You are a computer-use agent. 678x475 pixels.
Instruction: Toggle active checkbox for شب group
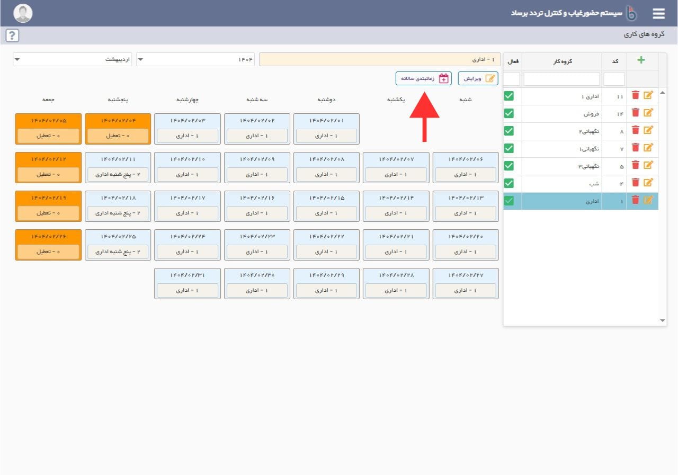[x=509, y=183]
